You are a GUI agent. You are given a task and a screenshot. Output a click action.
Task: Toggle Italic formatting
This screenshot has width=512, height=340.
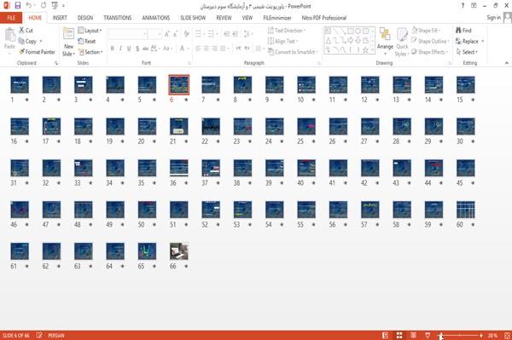tap(120, 49)
